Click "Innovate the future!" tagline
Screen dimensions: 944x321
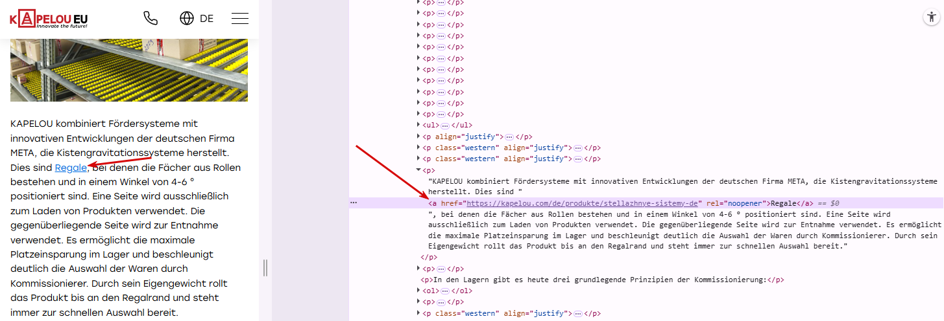62,26
